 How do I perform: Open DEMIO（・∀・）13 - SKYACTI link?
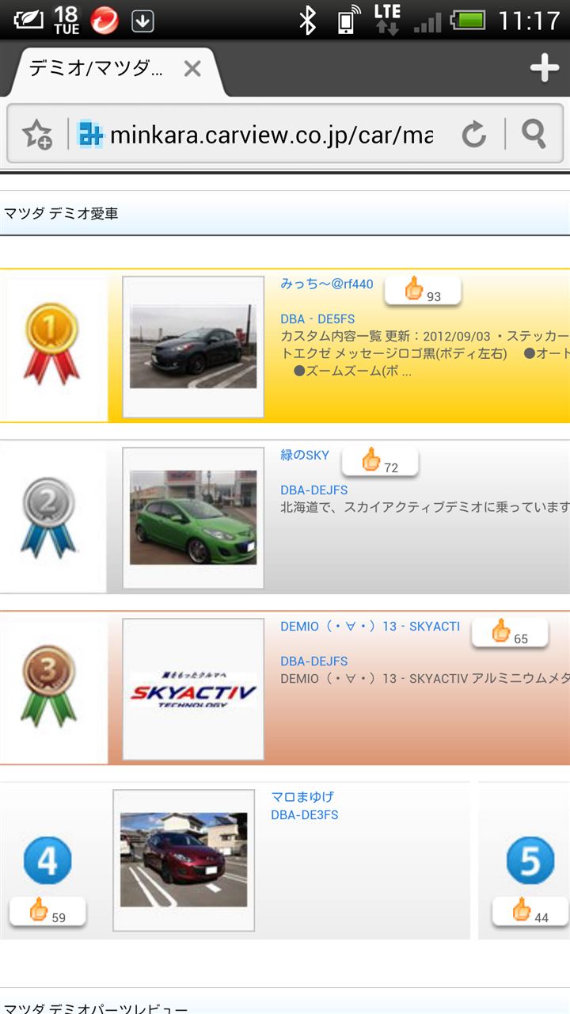370,627
